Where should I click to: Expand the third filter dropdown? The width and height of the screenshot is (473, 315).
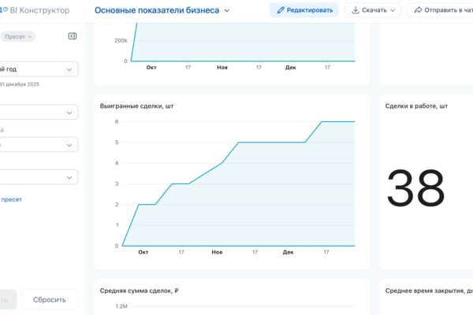(39, 145)
